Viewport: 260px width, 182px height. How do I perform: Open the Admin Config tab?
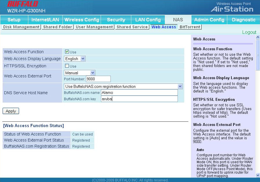(x=209, y=20)
